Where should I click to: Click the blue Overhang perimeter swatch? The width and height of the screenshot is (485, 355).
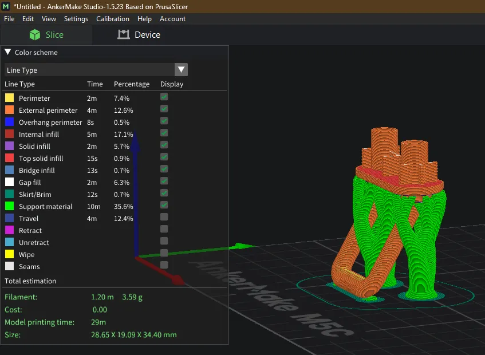pos(10,122)
